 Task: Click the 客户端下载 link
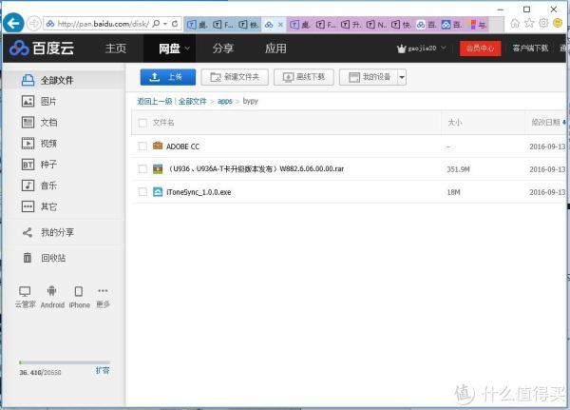pos(530,49)
